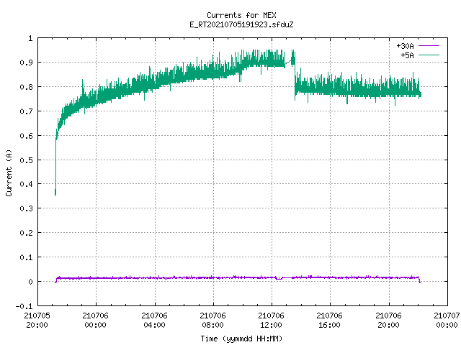Click the purple +30A legend line sample
This screenshot has height=345, width=461.
(429, 46)
